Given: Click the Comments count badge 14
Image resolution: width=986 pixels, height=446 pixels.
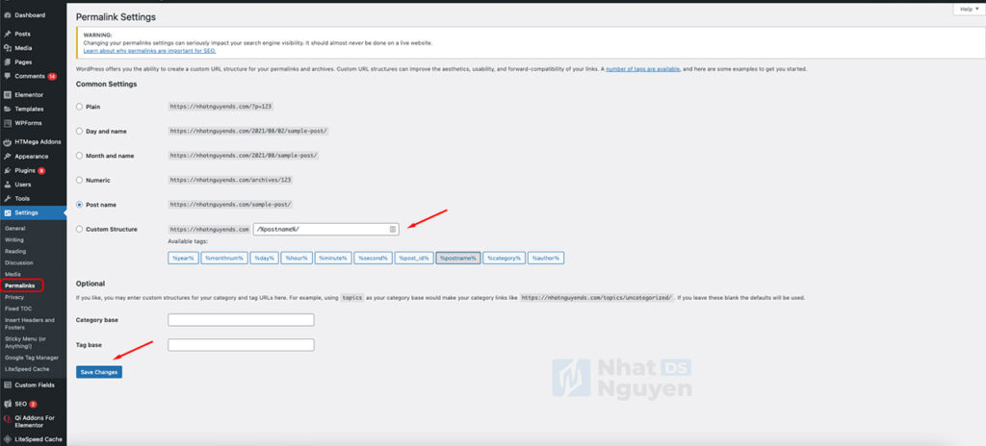Looking at the screenshot, I should click(x=52, y=77).
